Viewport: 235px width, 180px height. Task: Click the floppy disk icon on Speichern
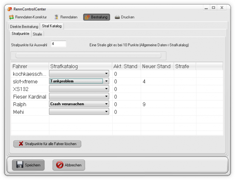pyautogui.click(x=20, y=165)
